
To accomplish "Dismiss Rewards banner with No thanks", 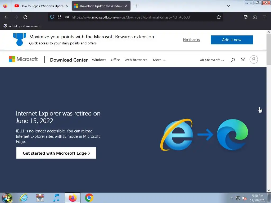I will [191, 40].
